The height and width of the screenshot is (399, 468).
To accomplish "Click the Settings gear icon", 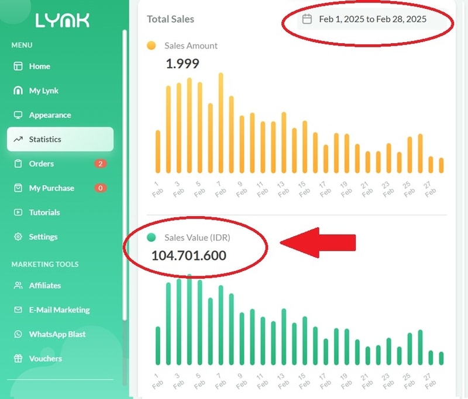I will coord(18,237).
